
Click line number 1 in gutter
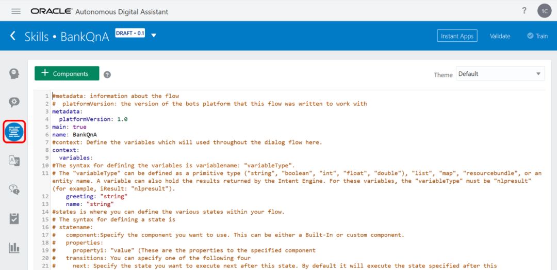click(46, 96)
